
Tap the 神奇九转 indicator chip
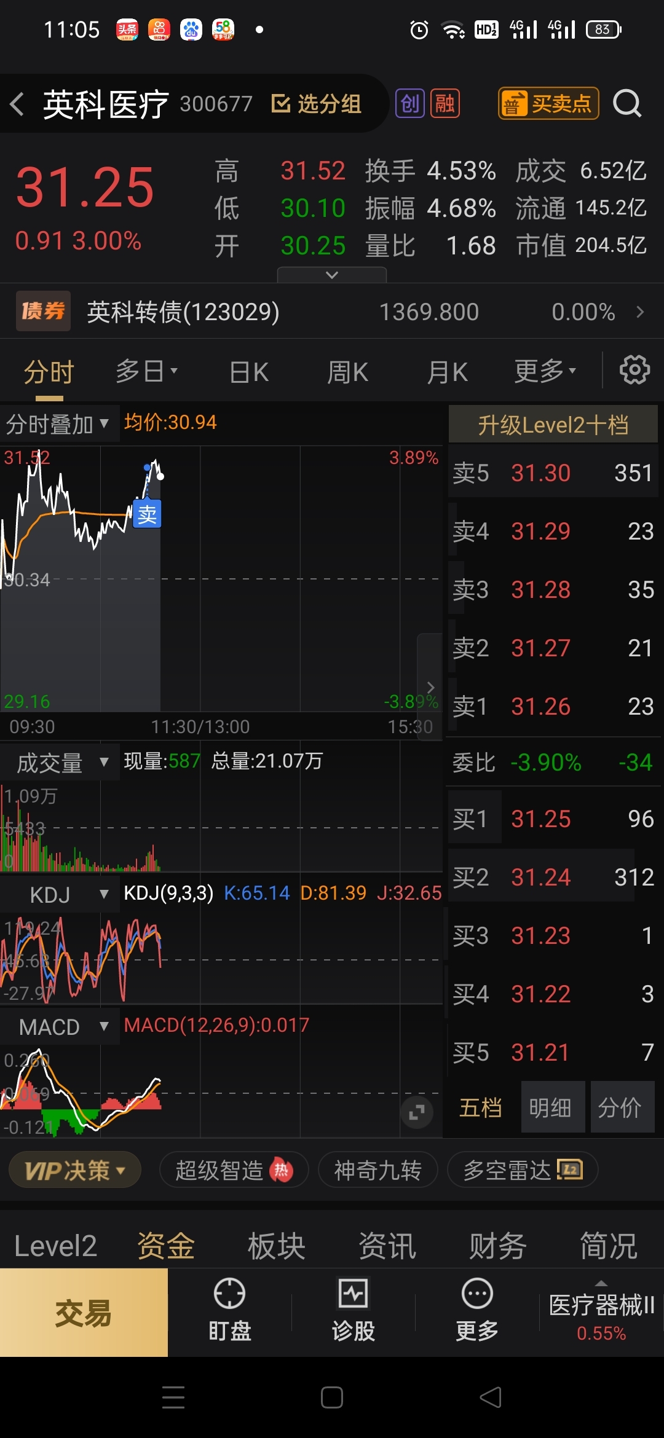point(377,1169)
